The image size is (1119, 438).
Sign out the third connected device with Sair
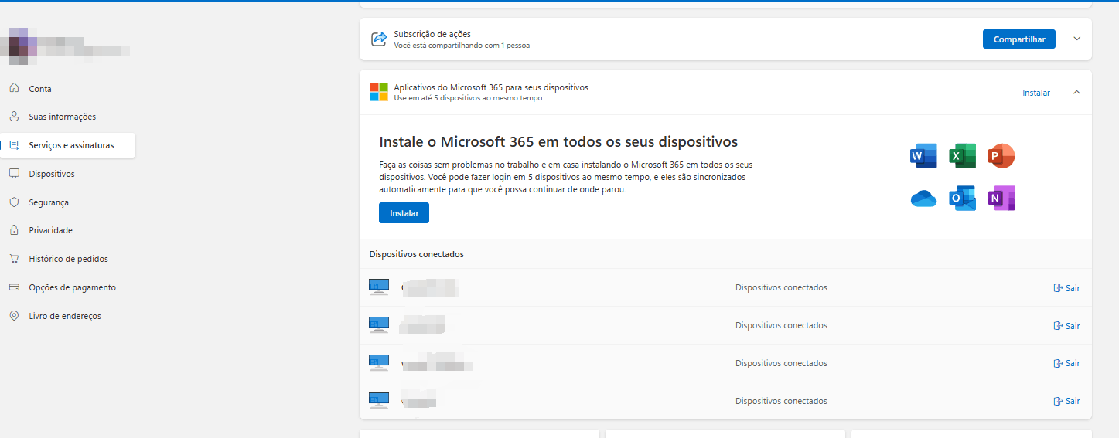1066,363
